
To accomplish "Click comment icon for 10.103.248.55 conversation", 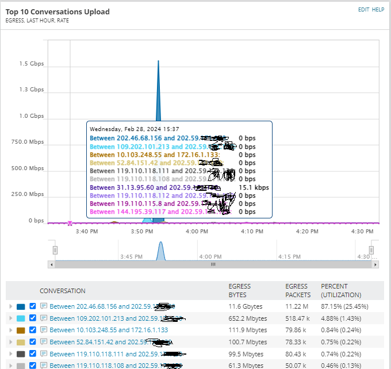I will pos(44,330).
